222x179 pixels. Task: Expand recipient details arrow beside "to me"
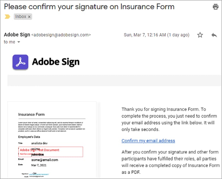[19, 42]
